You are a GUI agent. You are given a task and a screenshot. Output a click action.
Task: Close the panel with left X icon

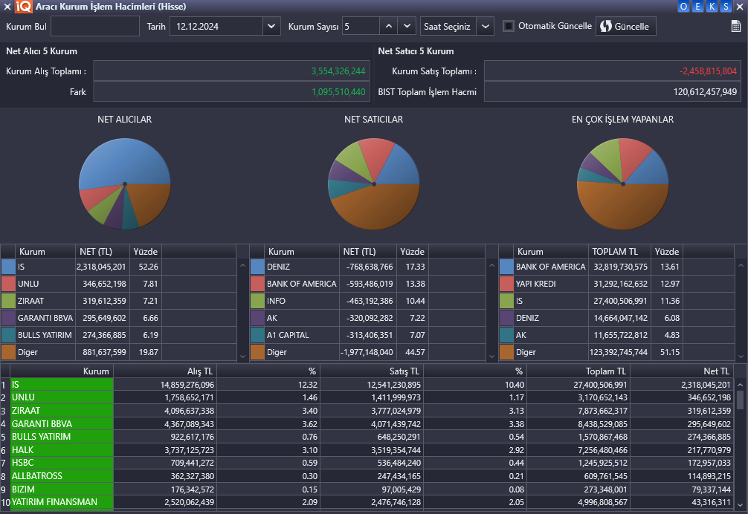[x=7, y=6]
